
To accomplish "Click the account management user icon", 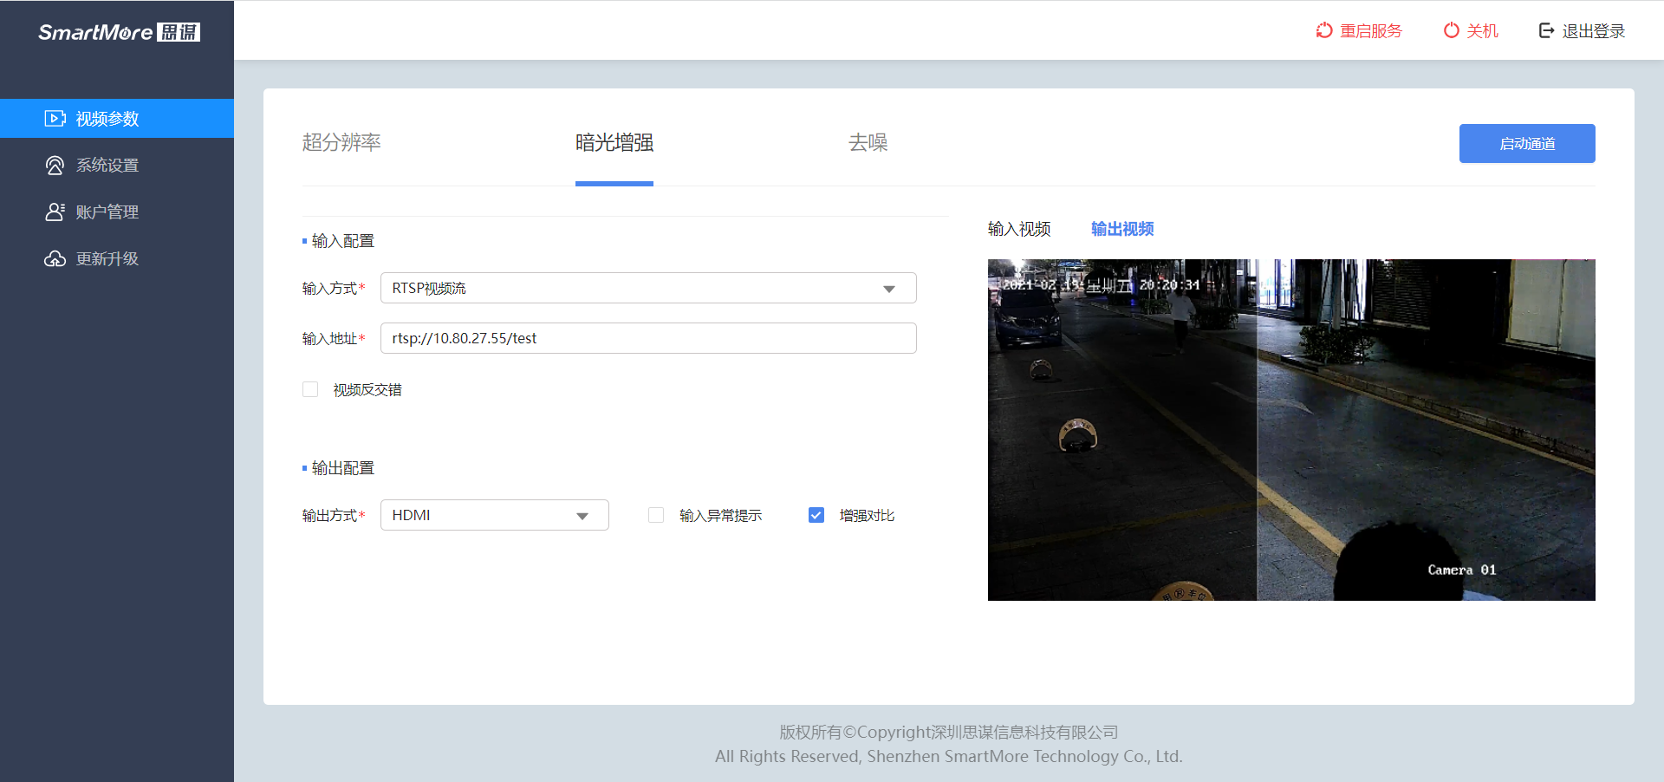I will pos(55,212).
